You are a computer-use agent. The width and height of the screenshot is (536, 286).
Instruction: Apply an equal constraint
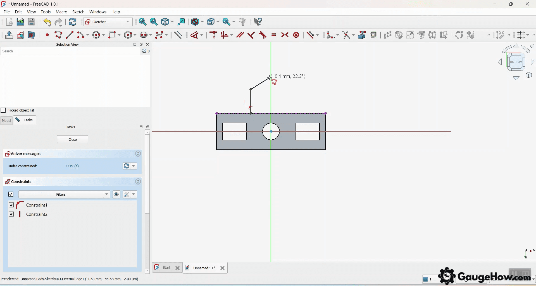273,35
